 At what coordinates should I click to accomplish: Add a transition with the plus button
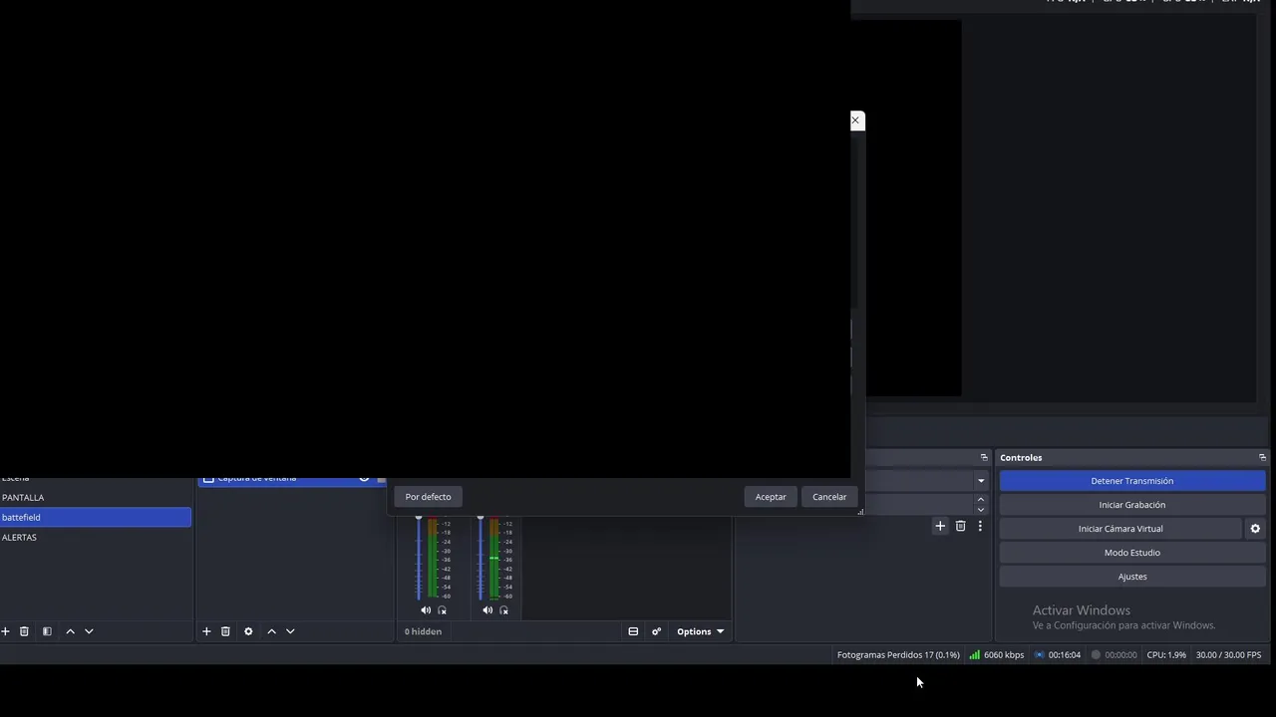(x=940, y=526)
